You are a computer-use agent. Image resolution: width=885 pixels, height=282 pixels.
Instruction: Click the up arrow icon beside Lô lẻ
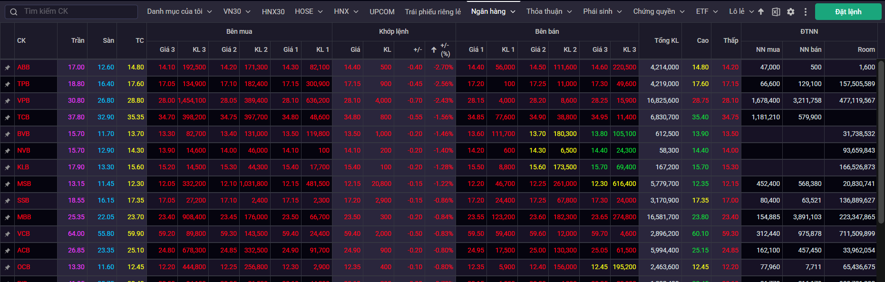pyautogui.click(x=761, y=12)
